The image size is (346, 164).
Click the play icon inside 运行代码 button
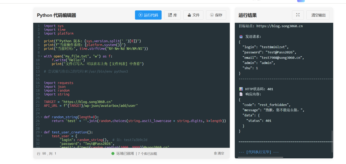click(x=141, y=15)
